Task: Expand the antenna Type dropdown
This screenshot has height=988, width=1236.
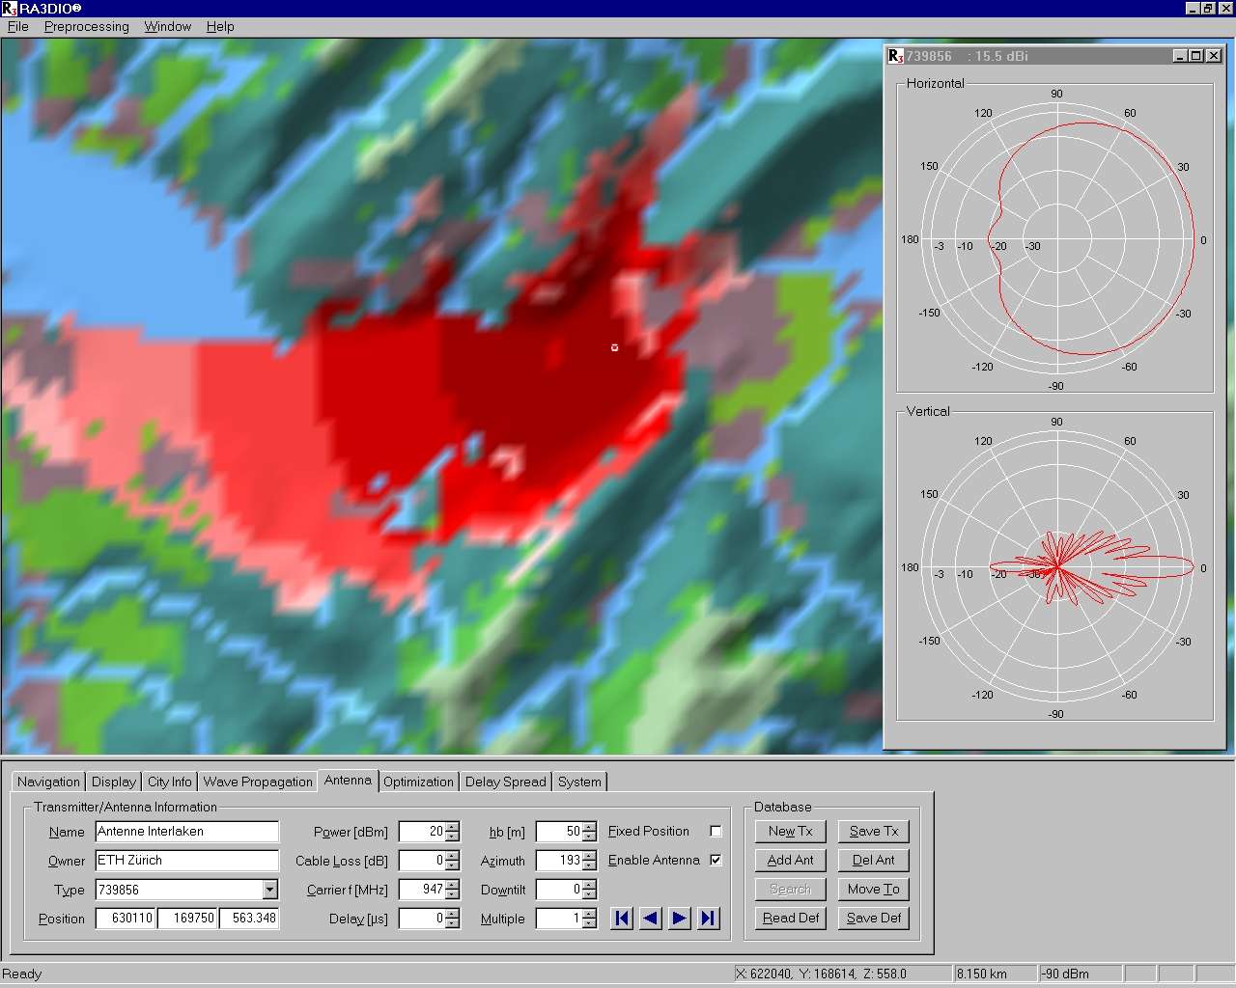Action: tap(269, 890)
